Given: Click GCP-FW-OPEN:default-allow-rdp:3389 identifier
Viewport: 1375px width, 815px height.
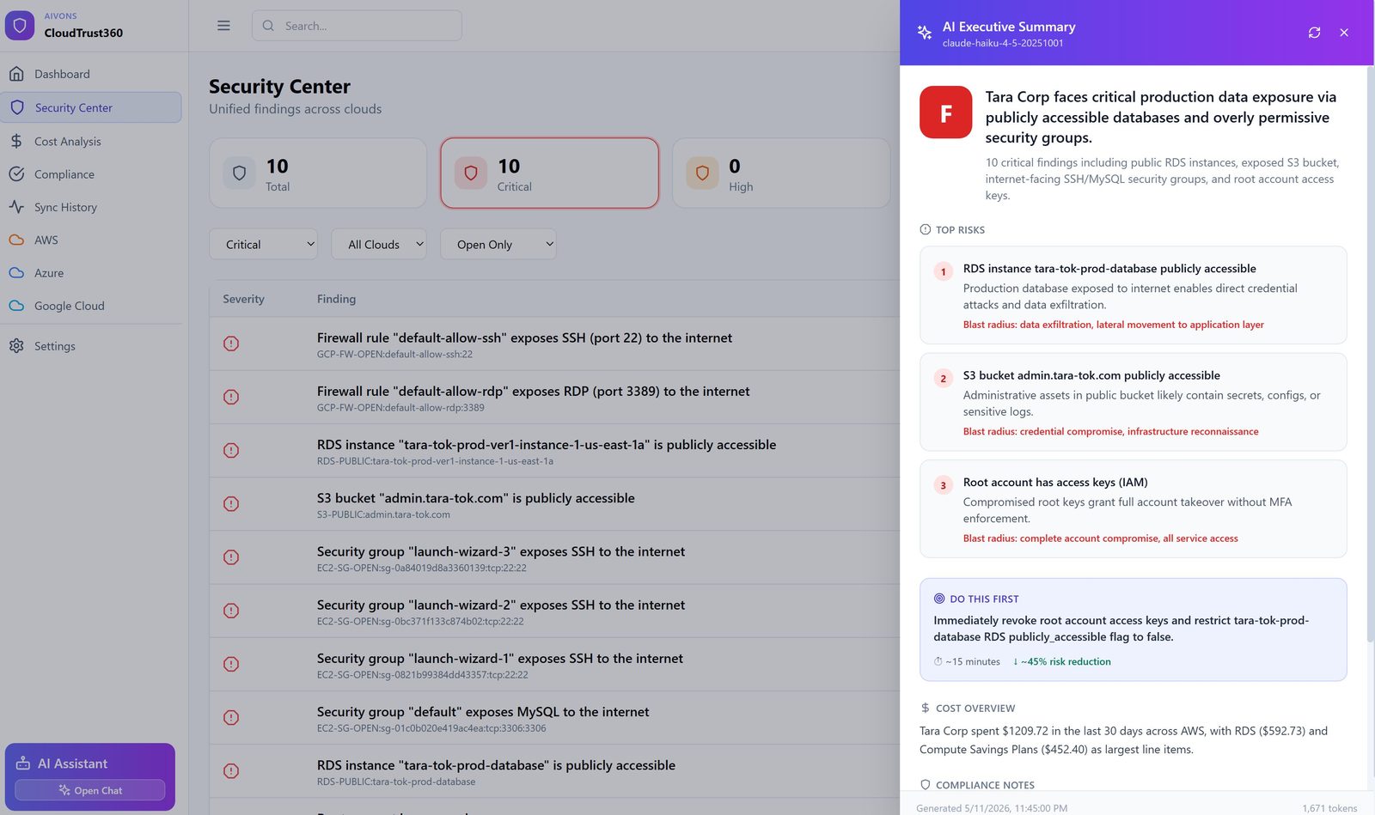Looking at the screenshot, I should 400,408.
